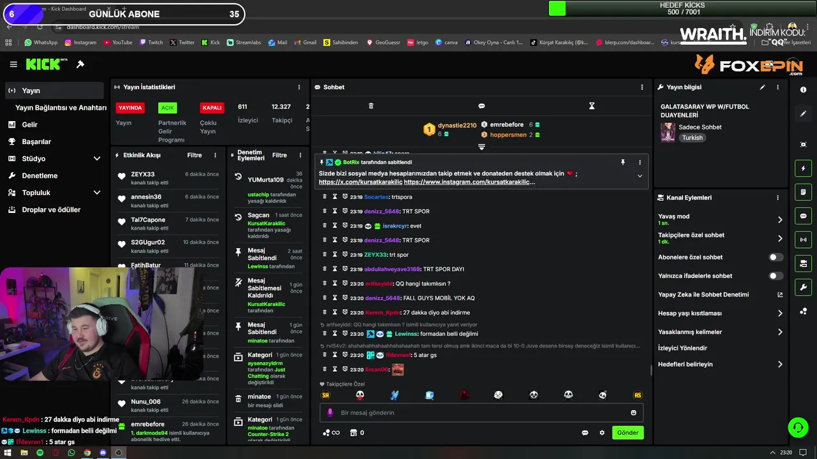Viewport: 817px width, 459px height.
Task: Open the hamburger menu beside the Kick logo
Action: 13,64
